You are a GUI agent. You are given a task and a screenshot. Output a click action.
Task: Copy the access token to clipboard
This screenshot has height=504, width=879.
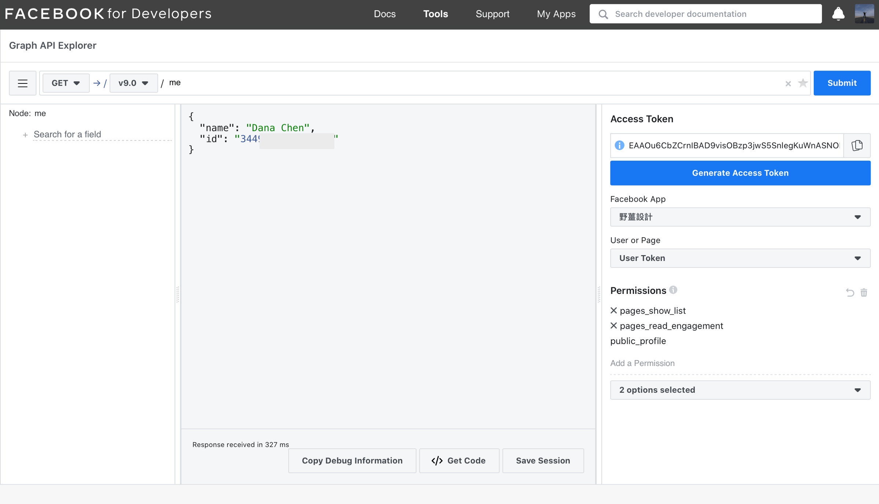[x=857, y=145]
